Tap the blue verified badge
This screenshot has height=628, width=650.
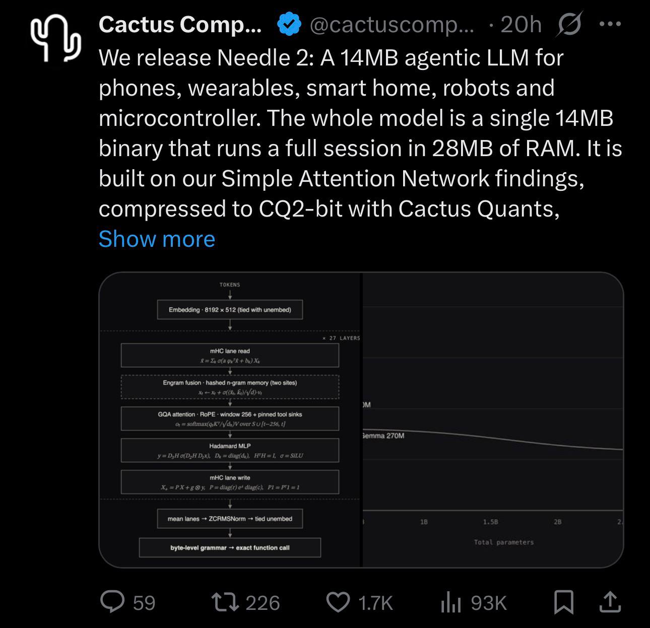click(289, 25)
